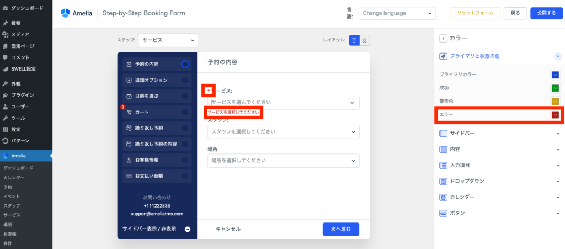
Task: Open the ステップ サービス dropdown
Action: click(x=168, y=40)
